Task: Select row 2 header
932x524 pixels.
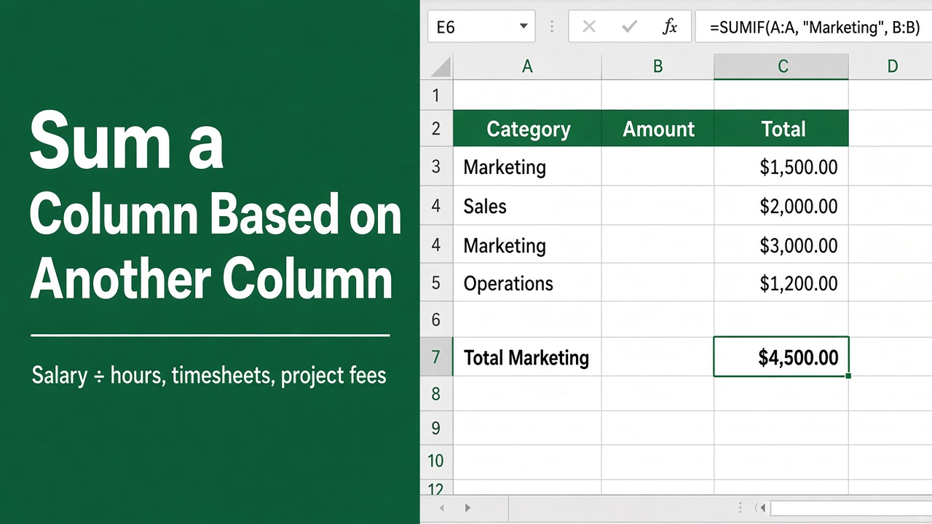Action: [x=436, y=129]
